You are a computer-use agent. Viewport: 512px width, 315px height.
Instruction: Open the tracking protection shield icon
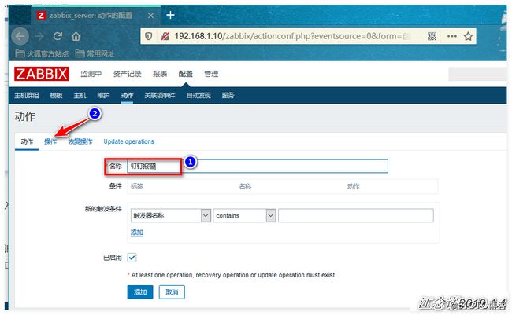149,36
